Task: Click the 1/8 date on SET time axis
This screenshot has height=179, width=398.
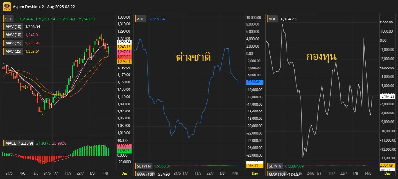Action: pyautogui.click(x=92, y=173)
